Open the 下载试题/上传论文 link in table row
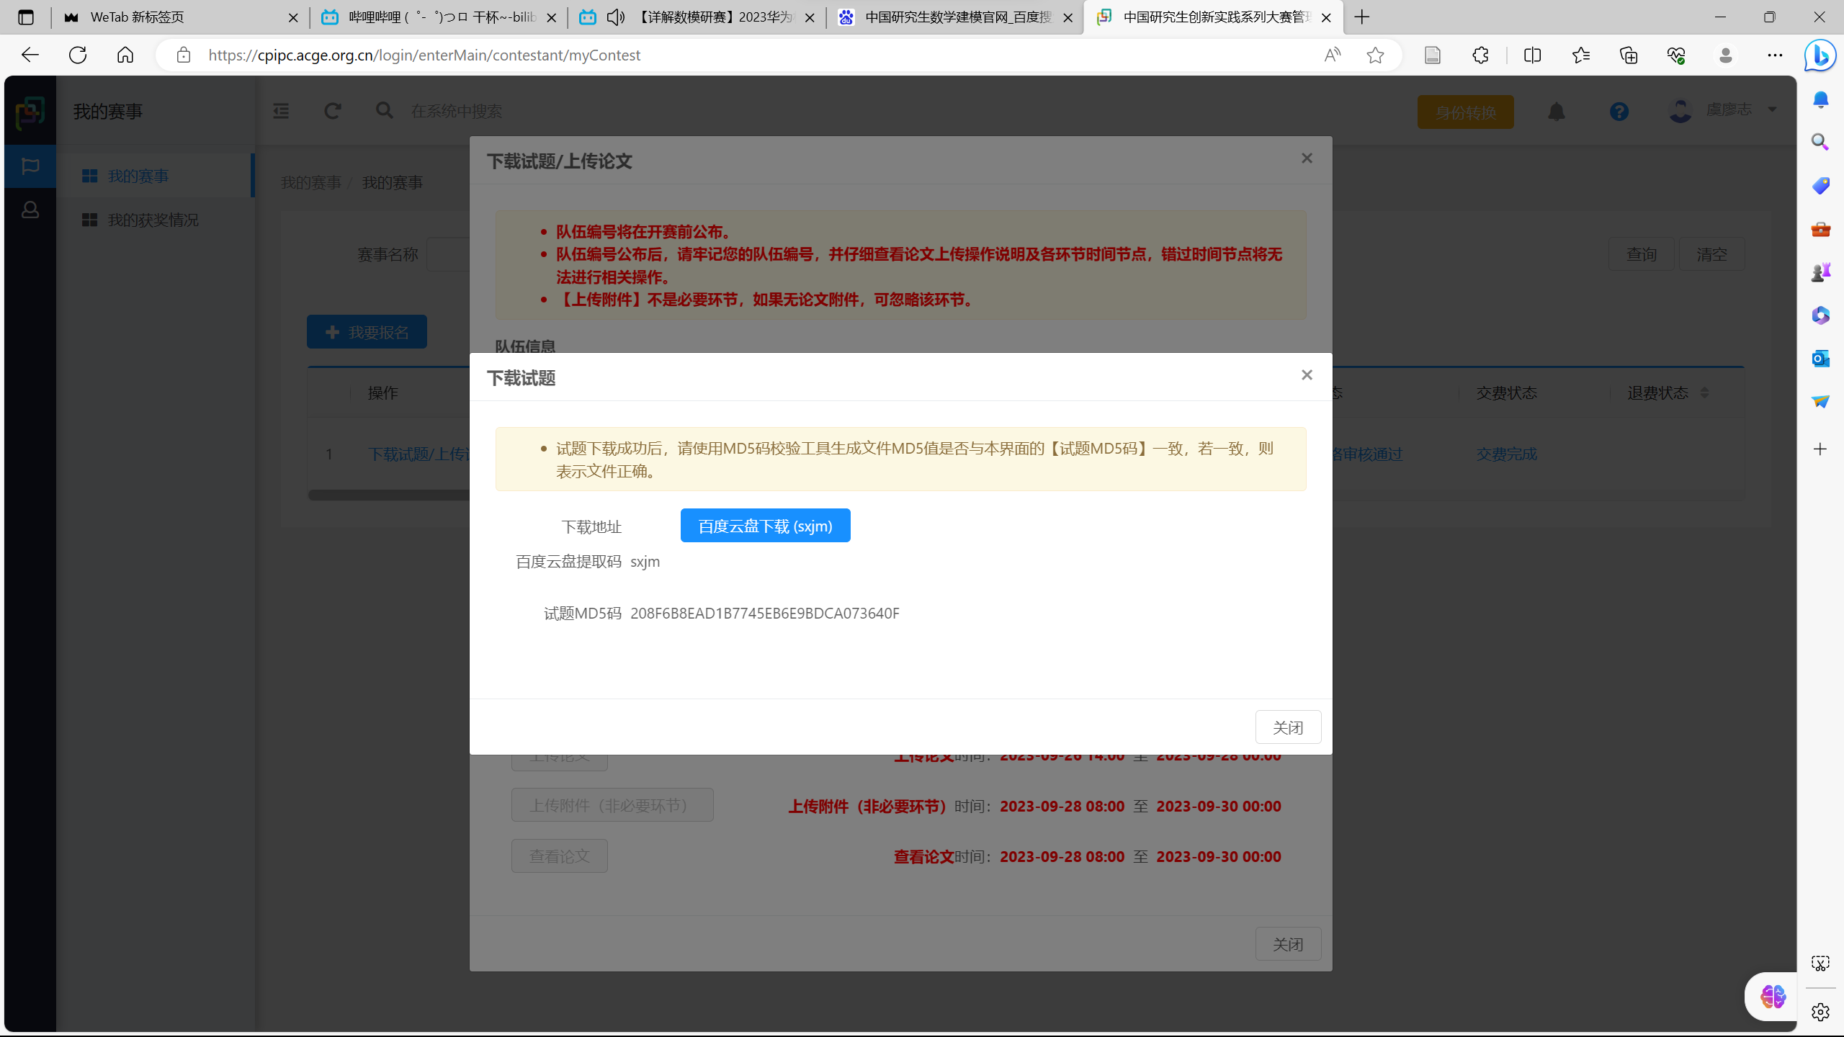1844x1037 pixels. 419,454
